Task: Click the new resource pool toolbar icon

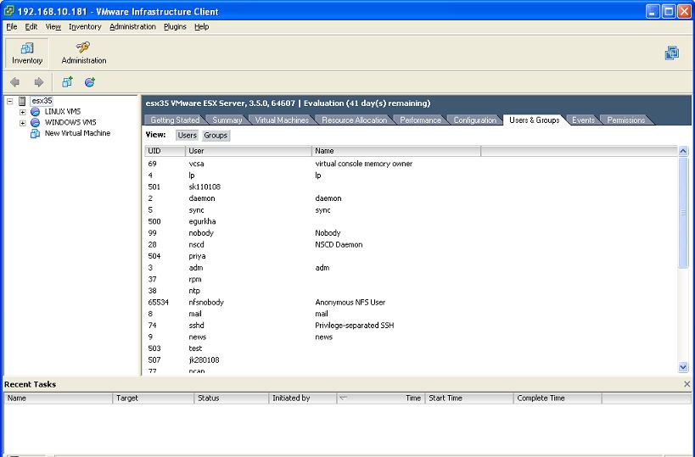Action: (x=90, y=82)
